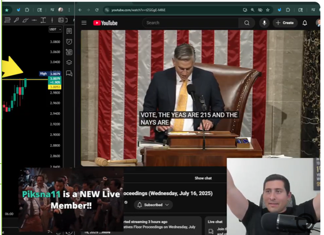The height and width of the screenshot is (235, 324).
Task: Bookmark the YouTube page with the outline star
Action: click(x=268, y=10)
